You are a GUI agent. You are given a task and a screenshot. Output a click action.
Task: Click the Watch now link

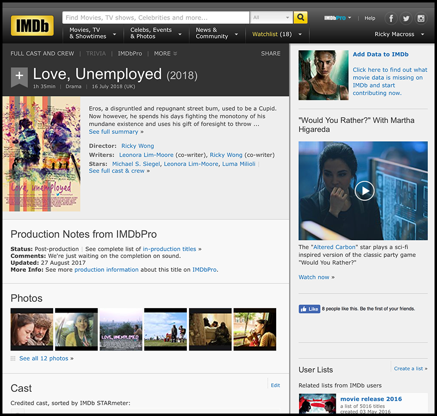coord(314,277)
